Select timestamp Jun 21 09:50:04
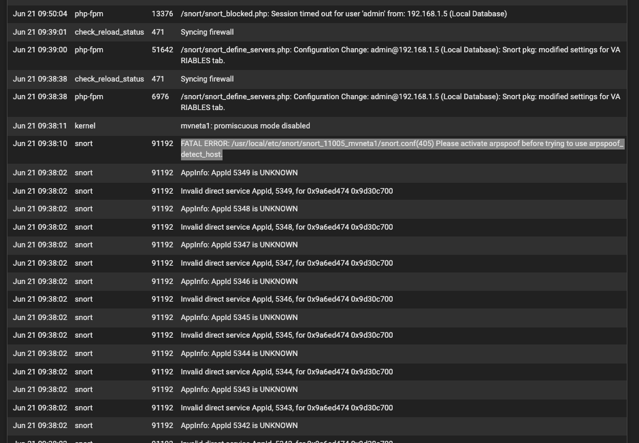 (x=40, y=14)
